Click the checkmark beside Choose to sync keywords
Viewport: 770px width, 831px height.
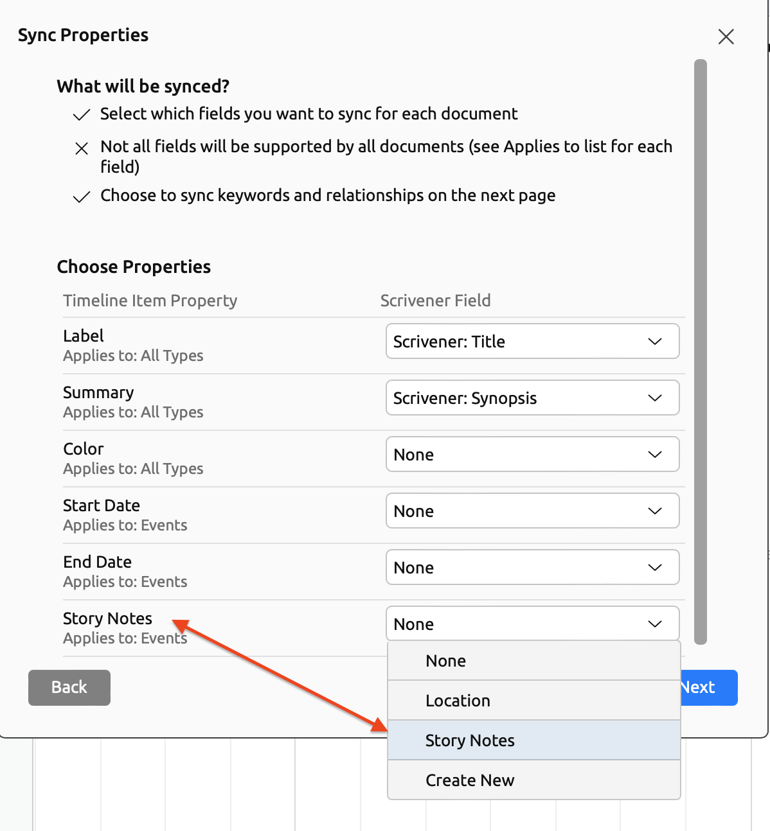point(81,197)
